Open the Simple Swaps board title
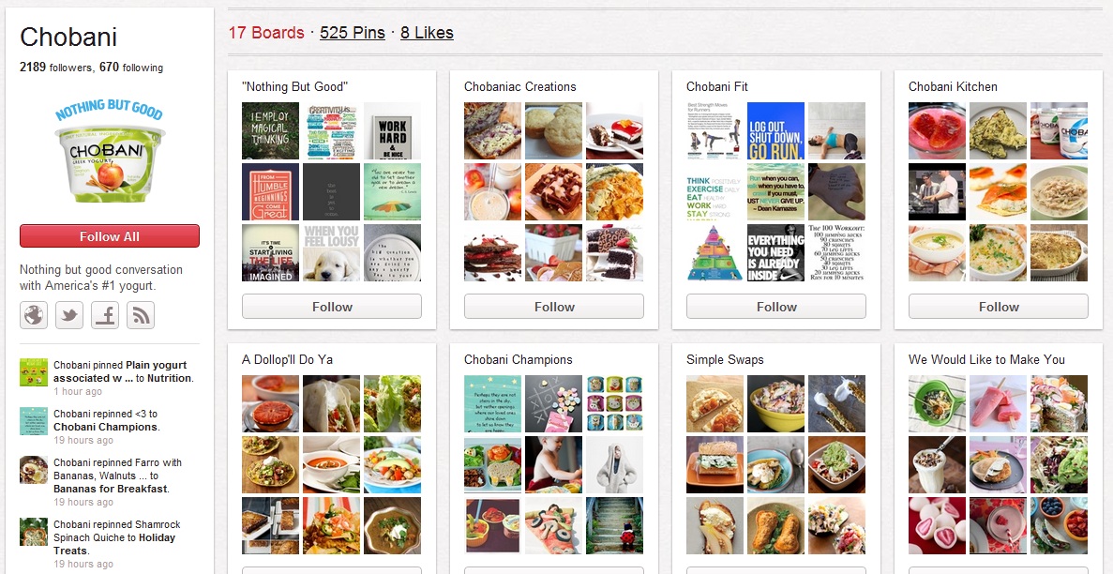 click(x=725, y=359)
